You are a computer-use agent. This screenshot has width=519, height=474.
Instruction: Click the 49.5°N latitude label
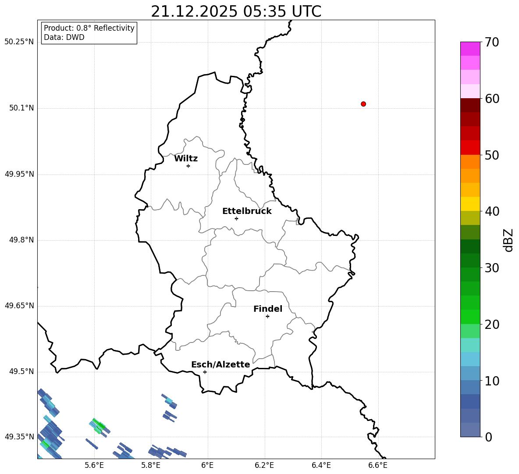coord(21,372)
